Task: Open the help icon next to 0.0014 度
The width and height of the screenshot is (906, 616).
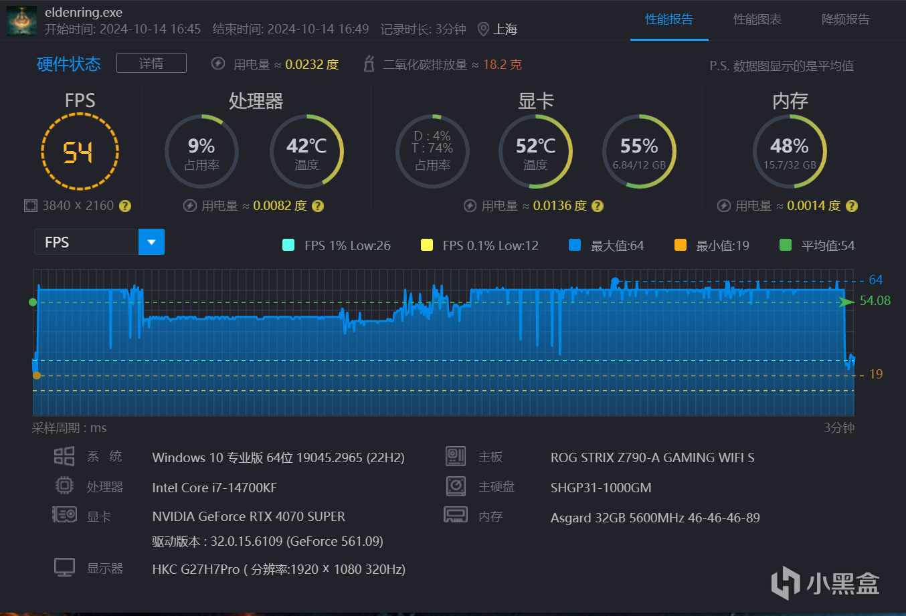Action: (852, 206)
